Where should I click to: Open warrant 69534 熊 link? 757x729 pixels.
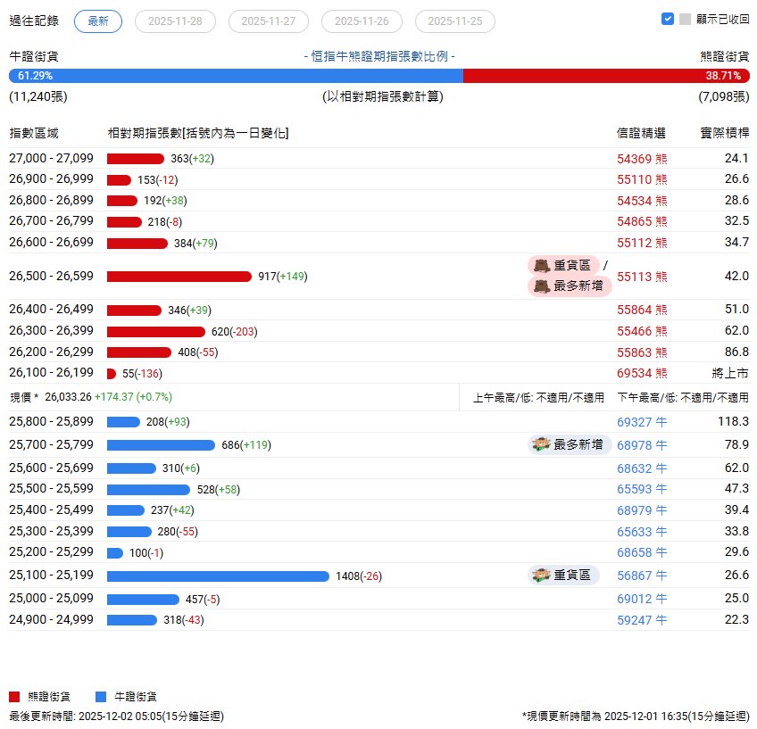(642, 373)
